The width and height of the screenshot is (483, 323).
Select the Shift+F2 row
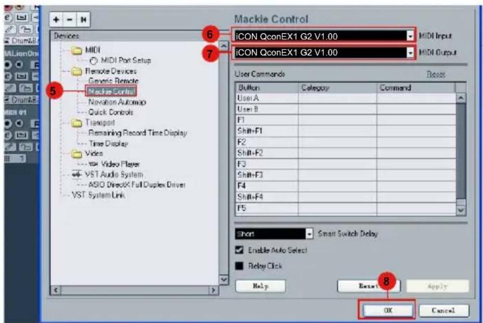pos(346,153)
